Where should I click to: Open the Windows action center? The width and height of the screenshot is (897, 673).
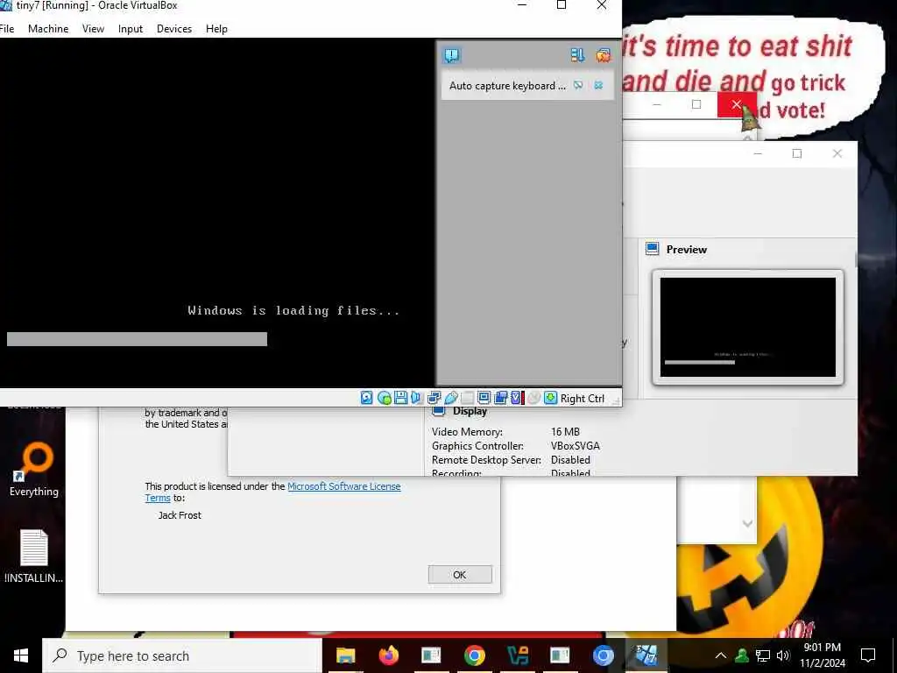[x=868, y=655]
